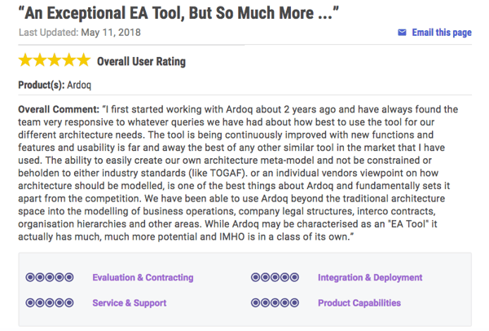The height and width of the screenshot is (331, 489).
Task: Click the fifth gold star in Overall User Rating
Action: point(84,60)
